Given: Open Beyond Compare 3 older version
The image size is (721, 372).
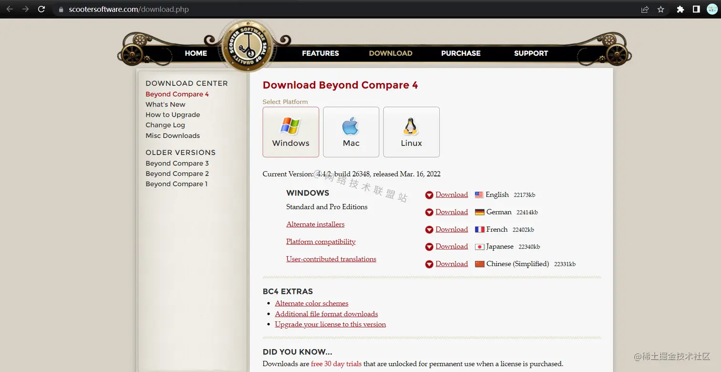Looking at the screenshot, I should (177, 163).
